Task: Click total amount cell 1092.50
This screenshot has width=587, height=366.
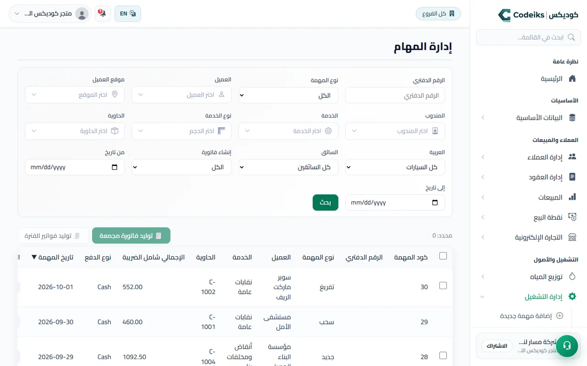Action: pos(134,357)
